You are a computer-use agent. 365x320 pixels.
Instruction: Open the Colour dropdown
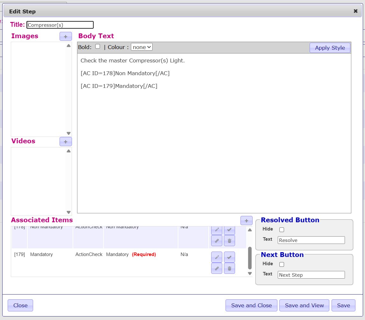(142, 47)
